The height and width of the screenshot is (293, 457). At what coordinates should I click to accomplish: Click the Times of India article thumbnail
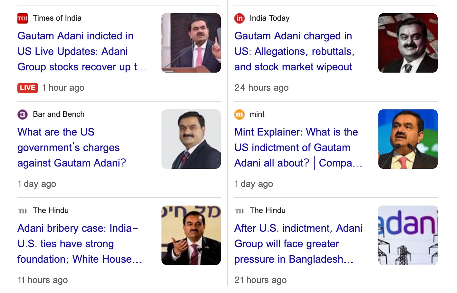coord(191,43)
